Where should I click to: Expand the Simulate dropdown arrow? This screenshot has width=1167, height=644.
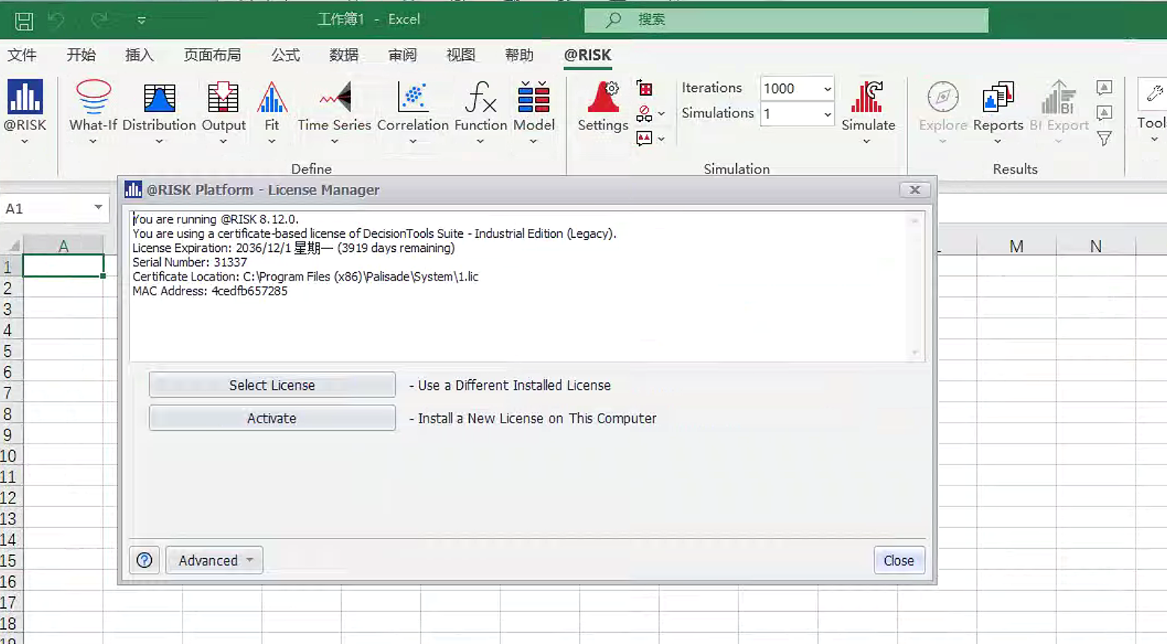867,141
